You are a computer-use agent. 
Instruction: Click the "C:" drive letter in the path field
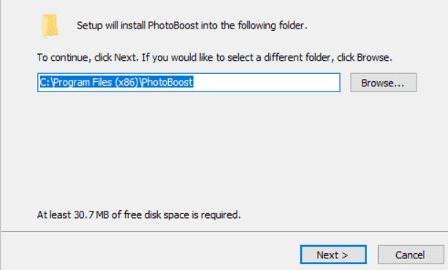(45, 83)
